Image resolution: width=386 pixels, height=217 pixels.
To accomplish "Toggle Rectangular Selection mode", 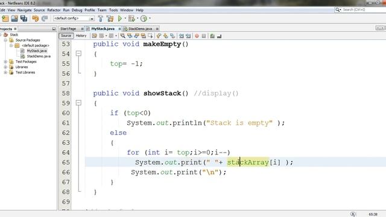I will pyautogui.click(x=150, y=36).
